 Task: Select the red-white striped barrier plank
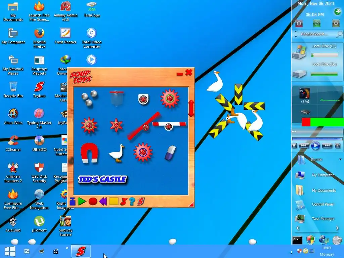tap(169, 126)
